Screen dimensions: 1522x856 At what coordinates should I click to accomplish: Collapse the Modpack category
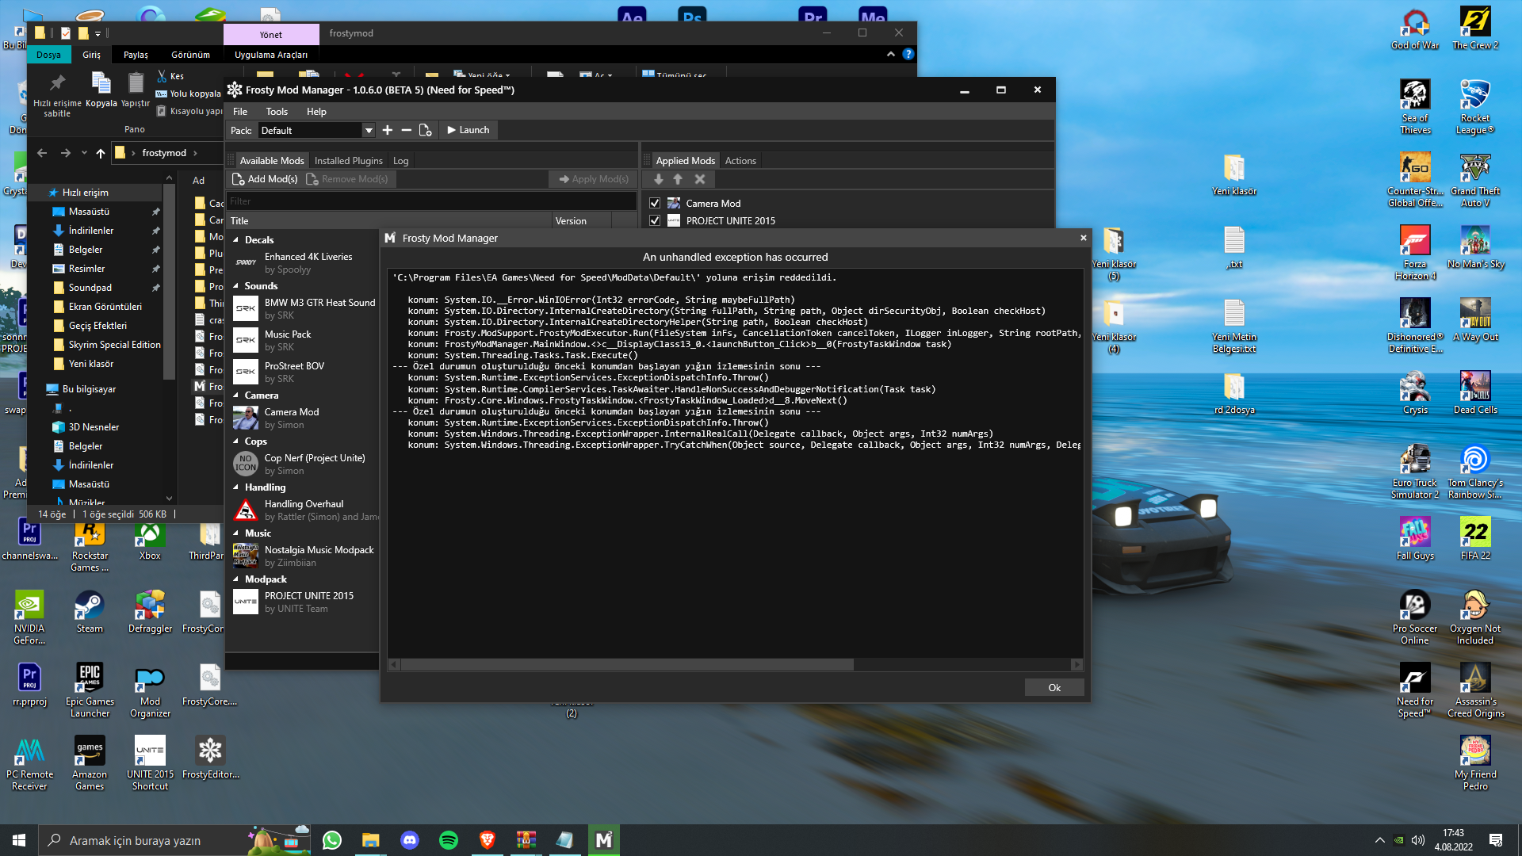pyautogui.click(x=236, y=579)
